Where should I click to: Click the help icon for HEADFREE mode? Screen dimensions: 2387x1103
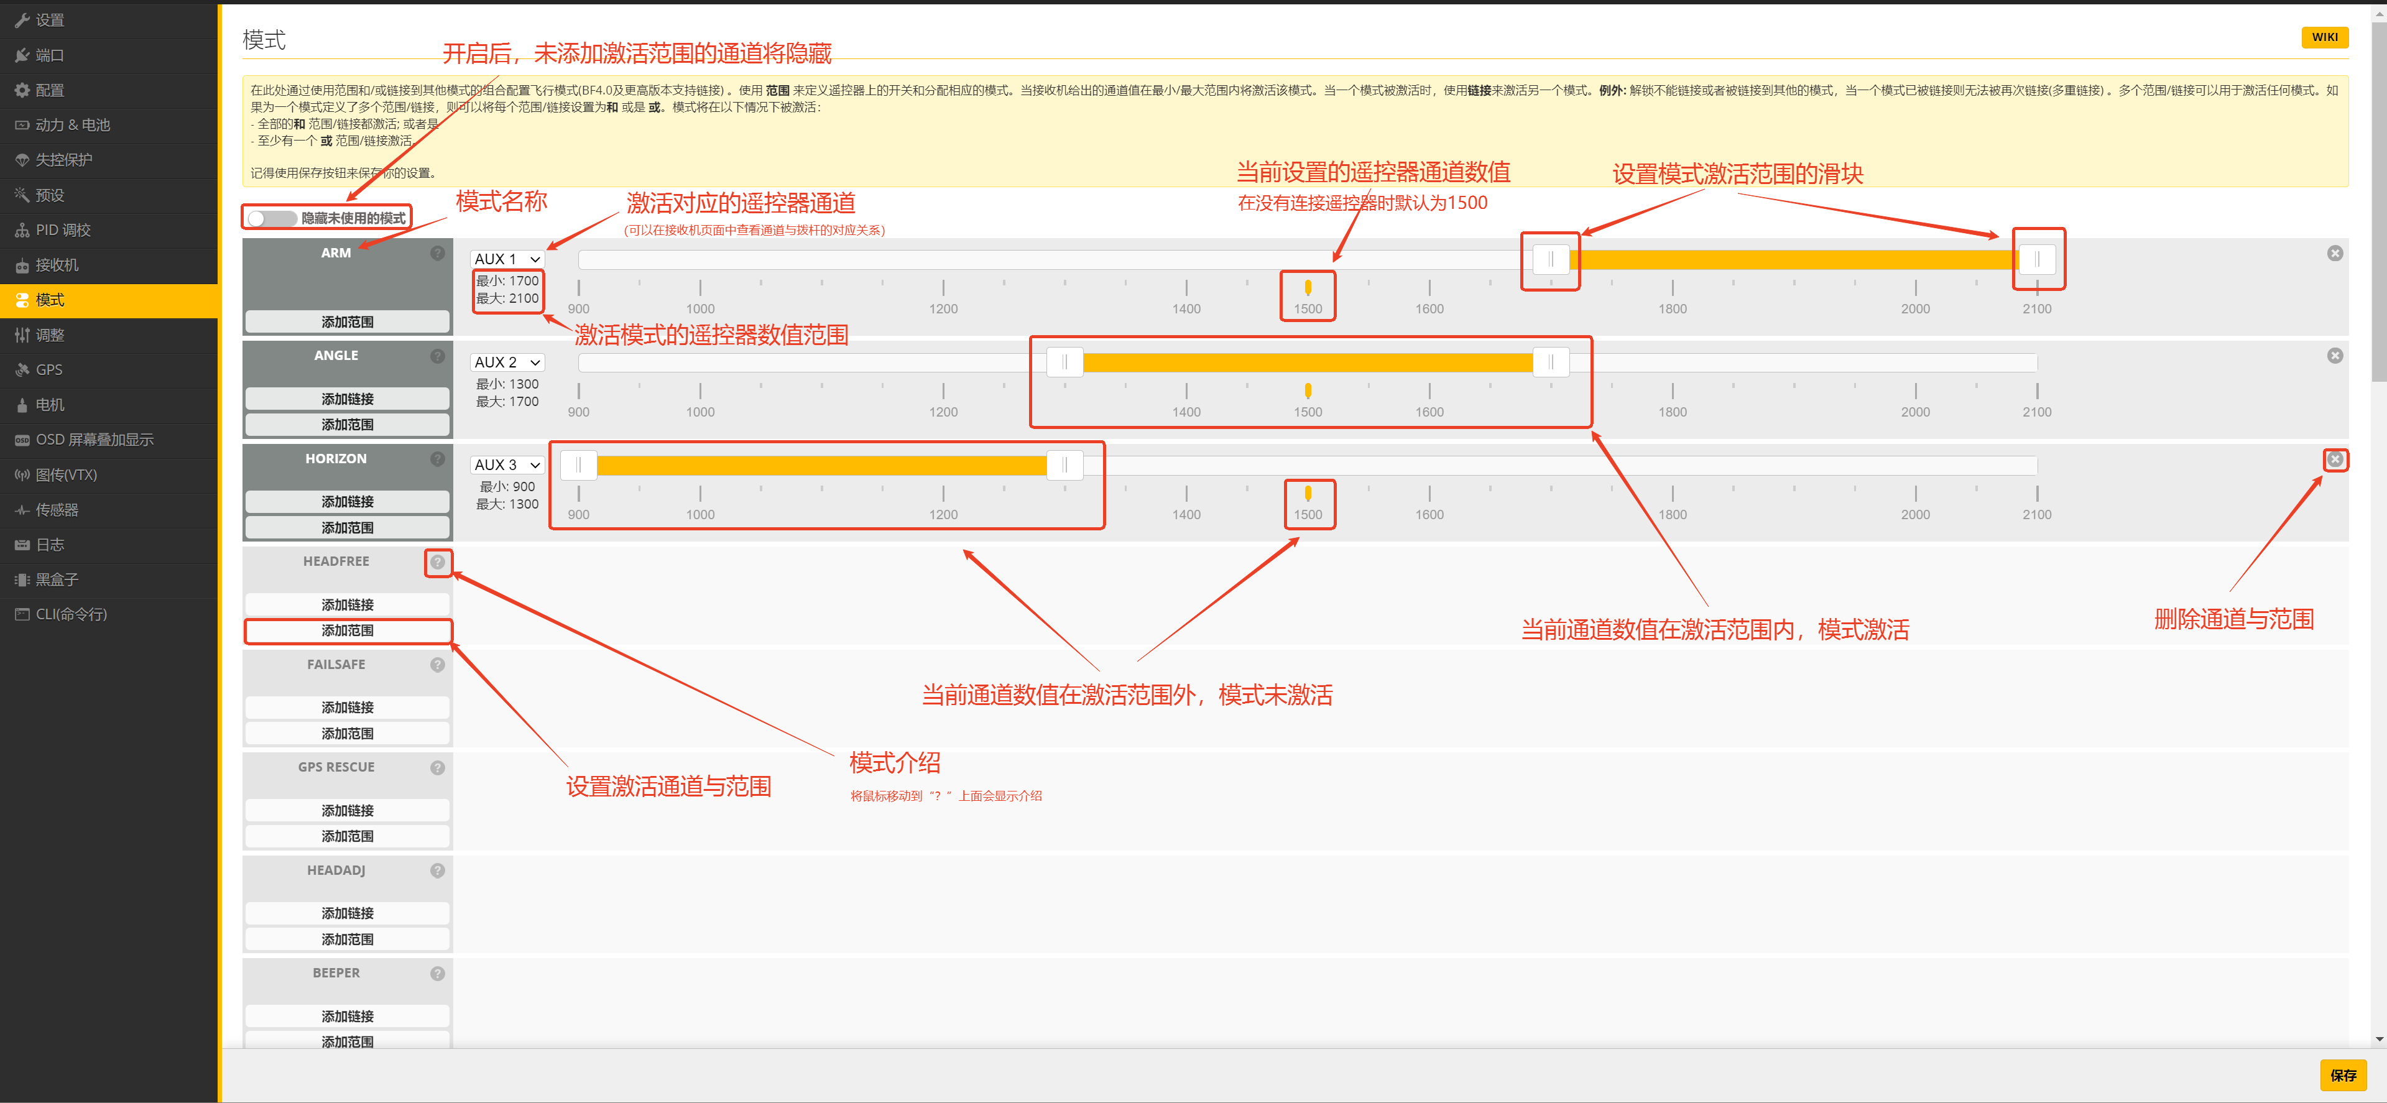point(437,561)
